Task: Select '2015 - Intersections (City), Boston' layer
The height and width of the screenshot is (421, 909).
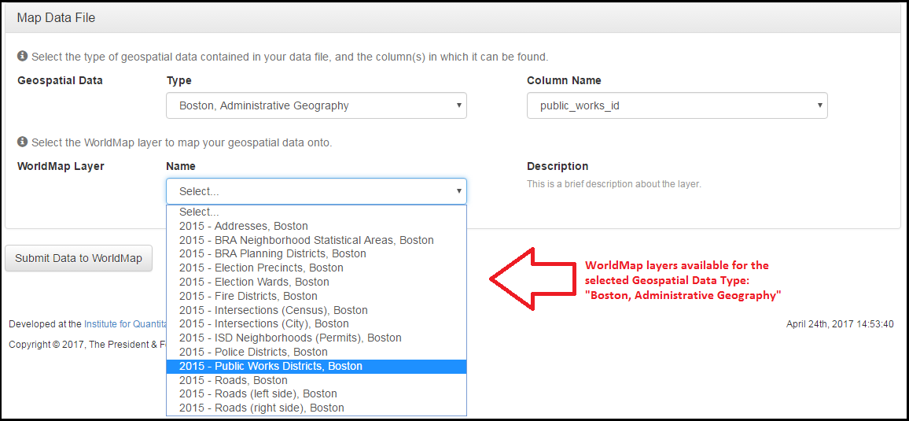Action: click(263, 323)
